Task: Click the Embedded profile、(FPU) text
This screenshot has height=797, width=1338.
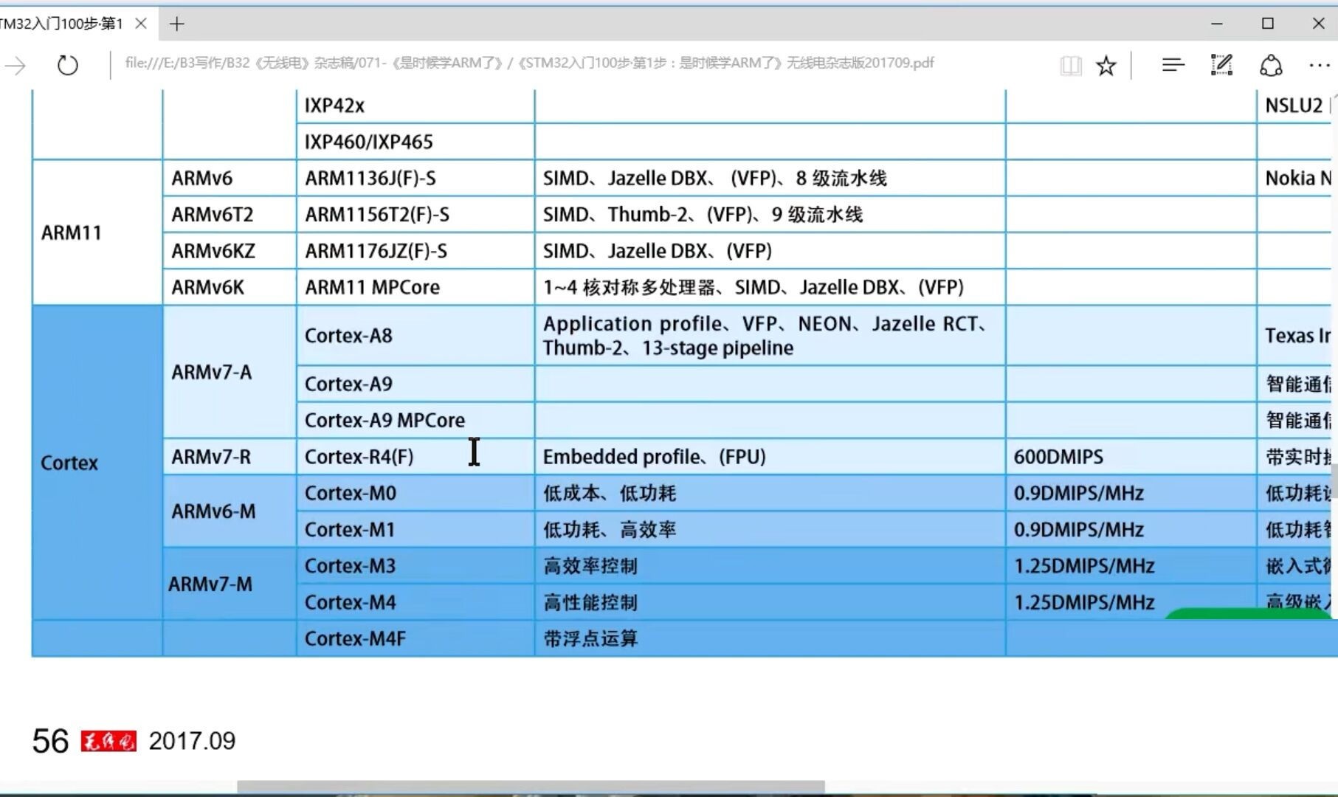Action: 655,457
